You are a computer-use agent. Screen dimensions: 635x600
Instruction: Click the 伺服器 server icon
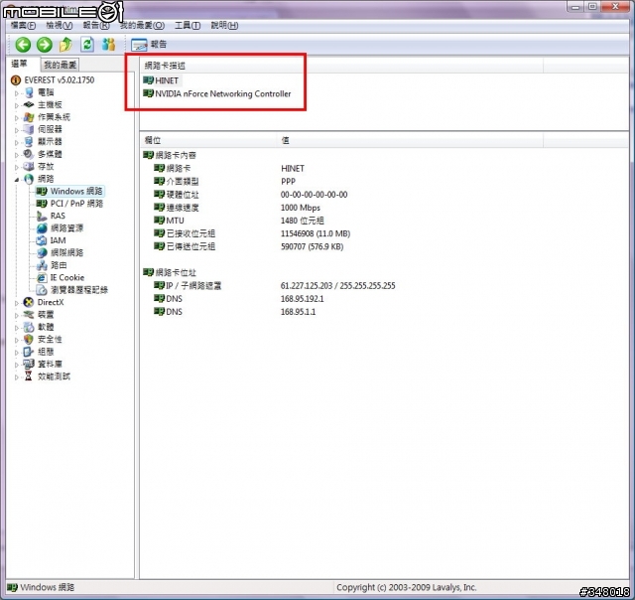pyautogui.click(x=29, y=129)
